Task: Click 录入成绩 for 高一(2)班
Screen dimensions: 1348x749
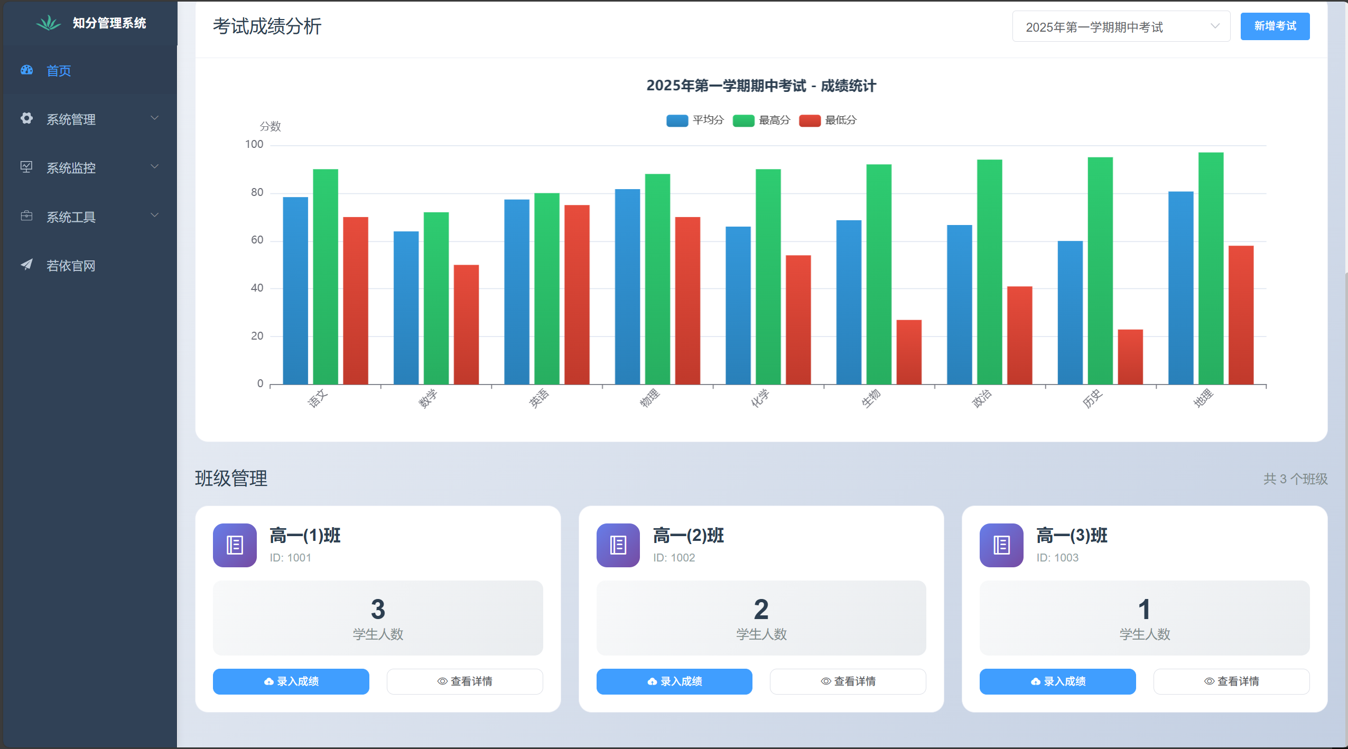Action: (674, 681)
